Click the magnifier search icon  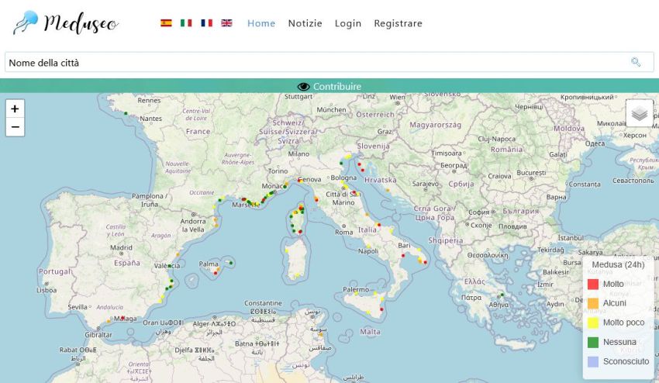636,63
